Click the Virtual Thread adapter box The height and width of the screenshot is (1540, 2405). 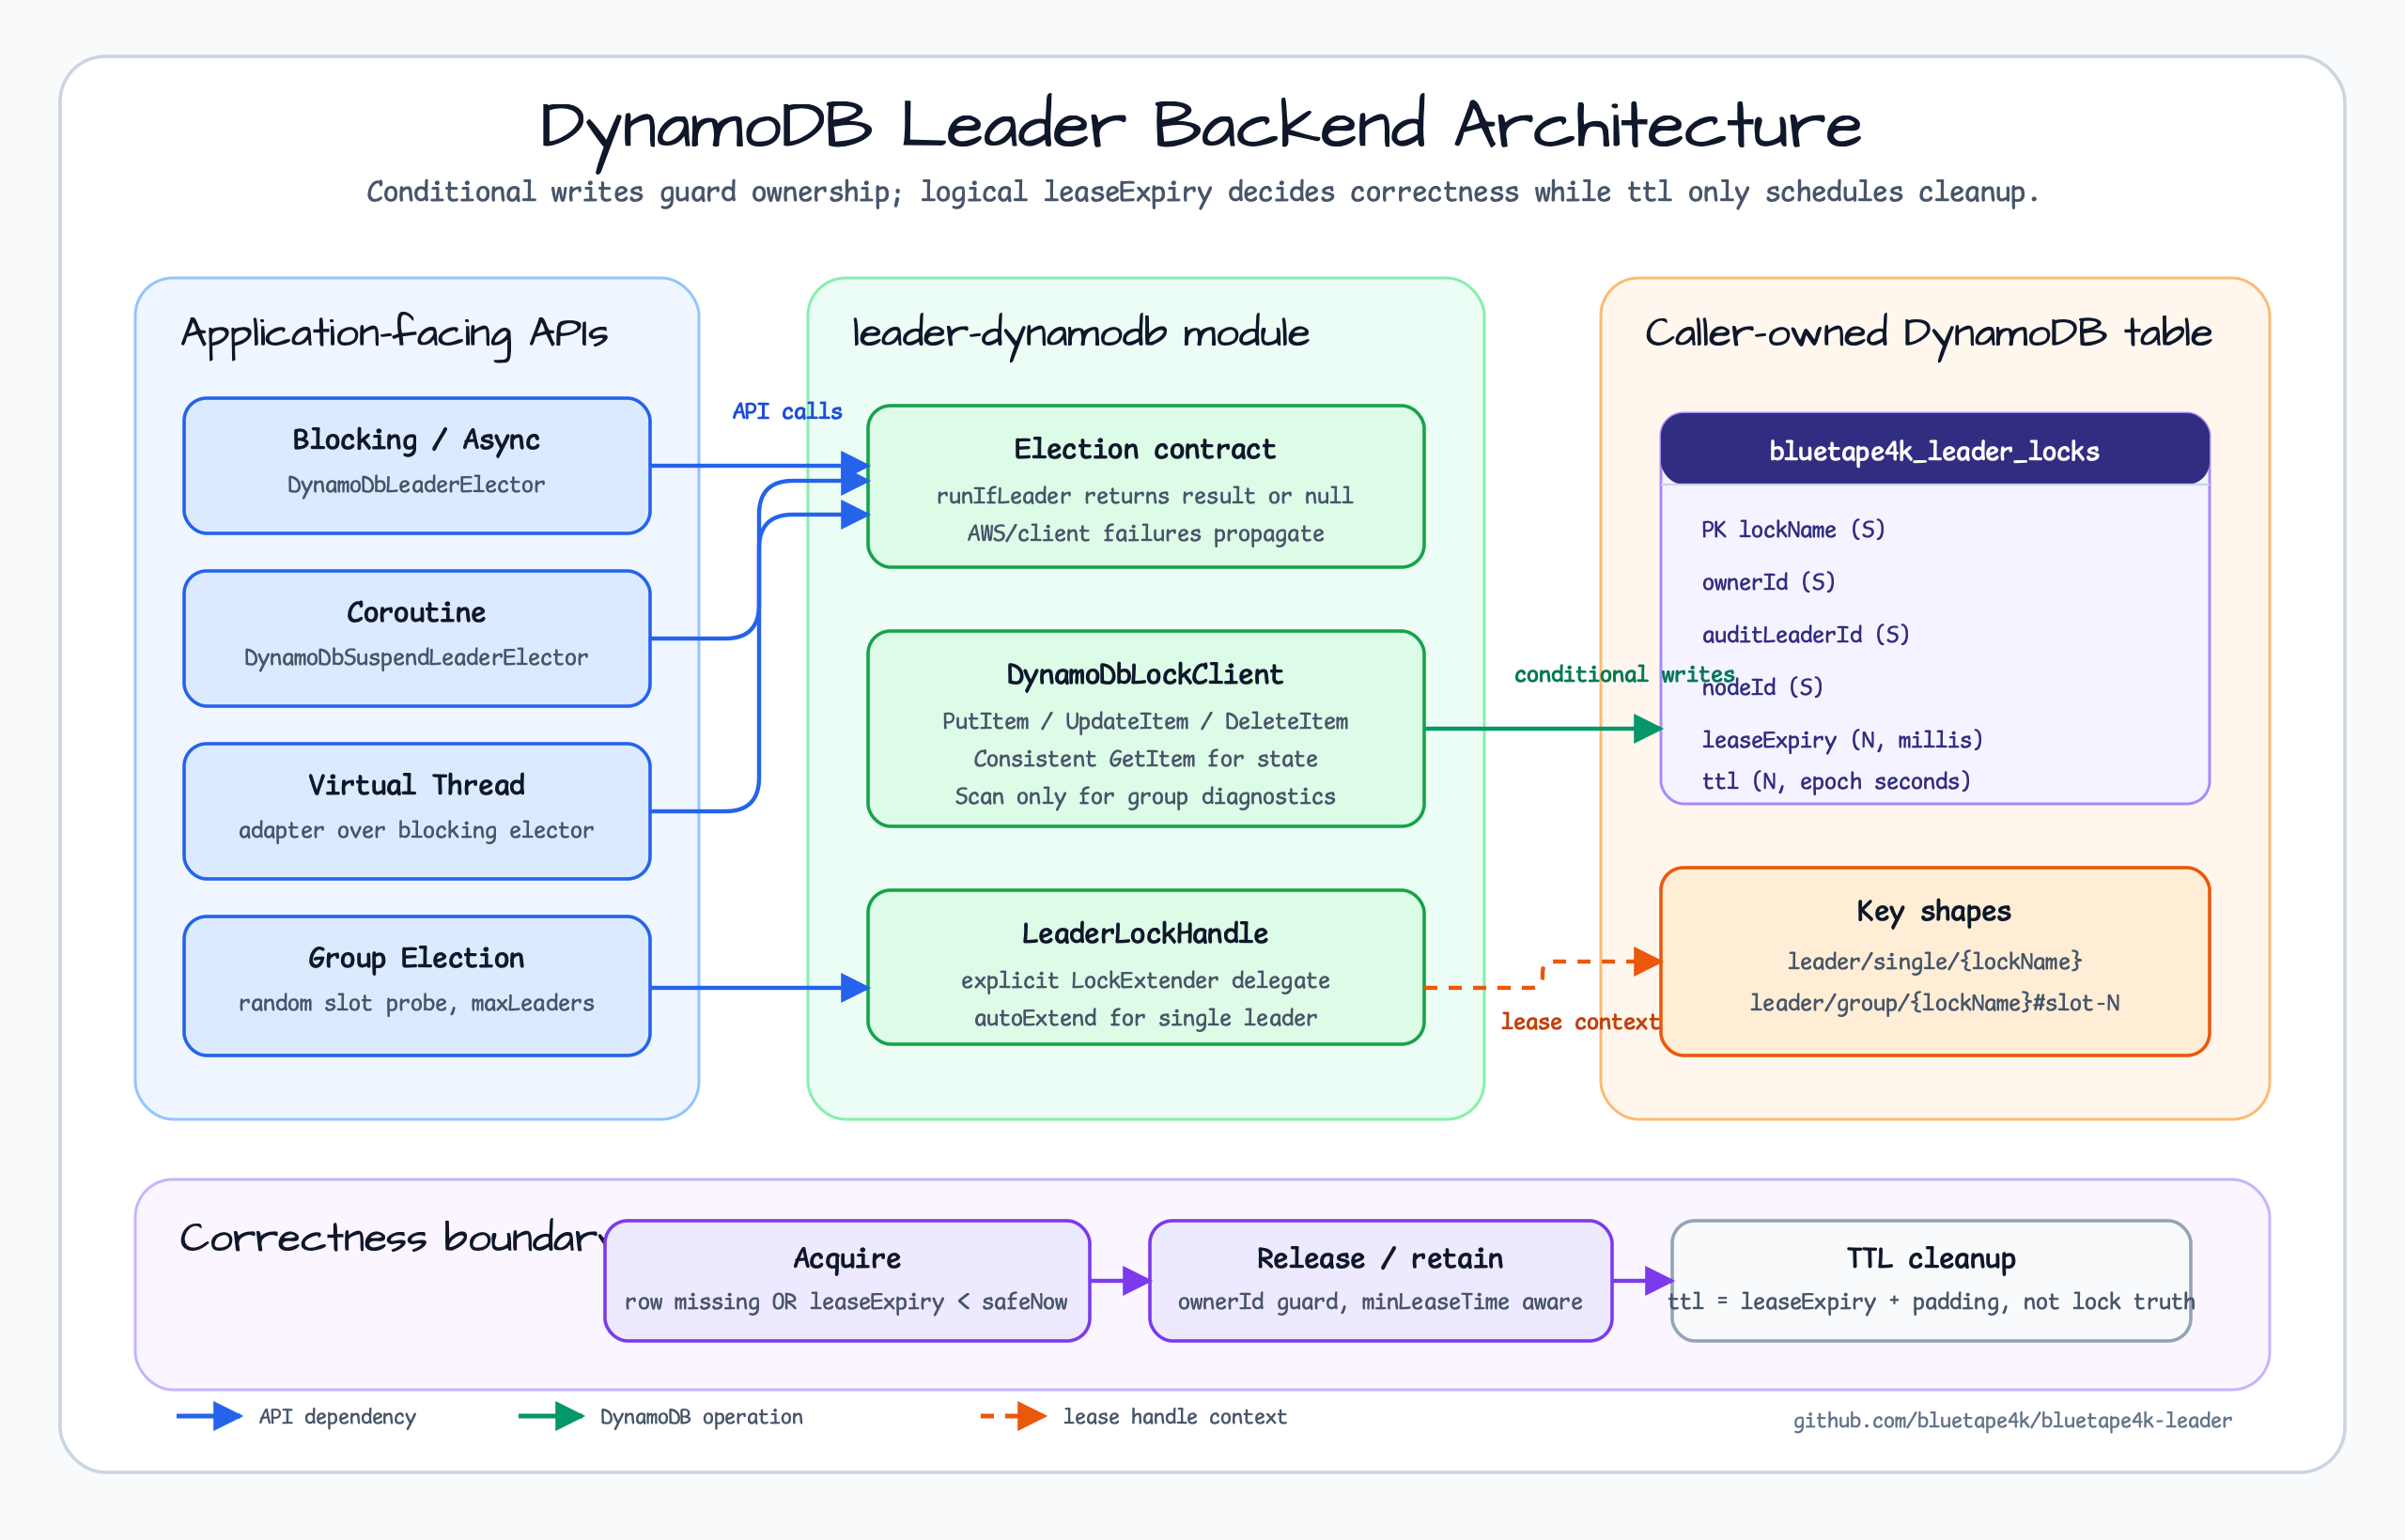point(417,811)
